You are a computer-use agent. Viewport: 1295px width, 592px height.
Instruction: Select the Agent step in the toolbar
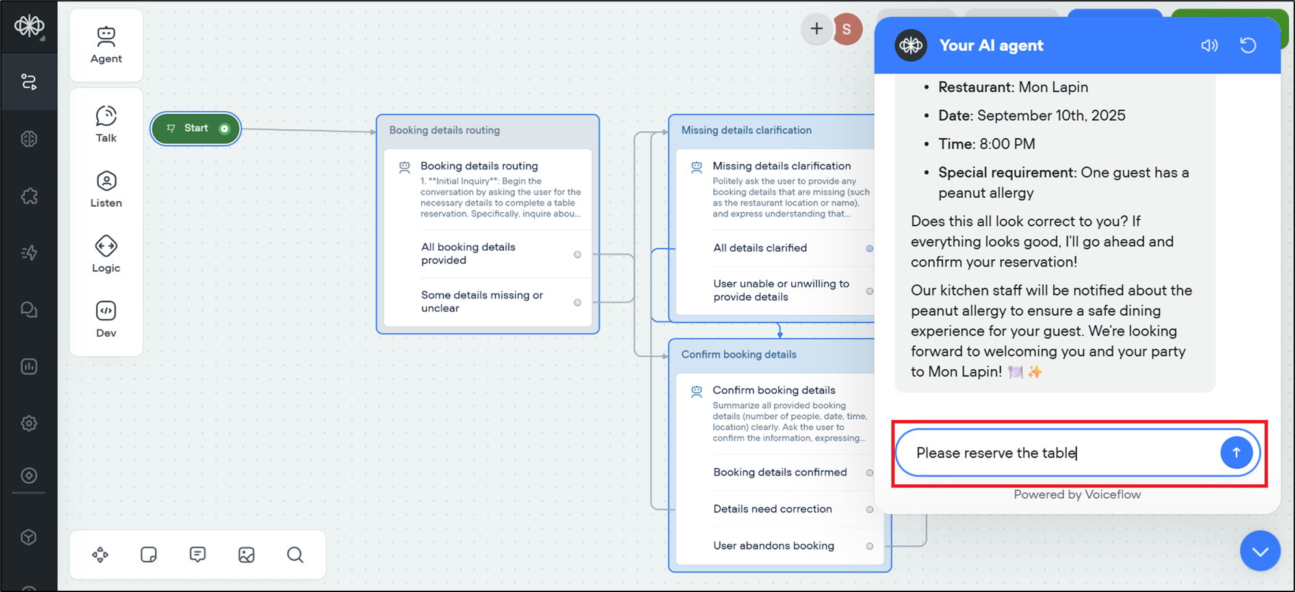(106, 45)
